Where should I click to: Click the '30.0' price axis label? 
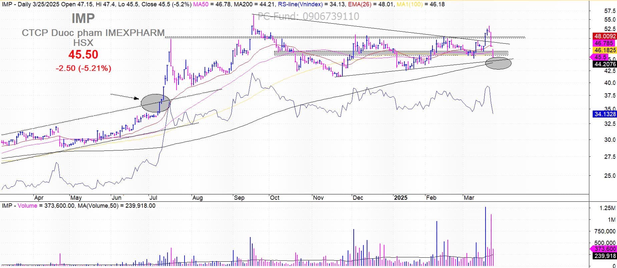tap(610, 140)
